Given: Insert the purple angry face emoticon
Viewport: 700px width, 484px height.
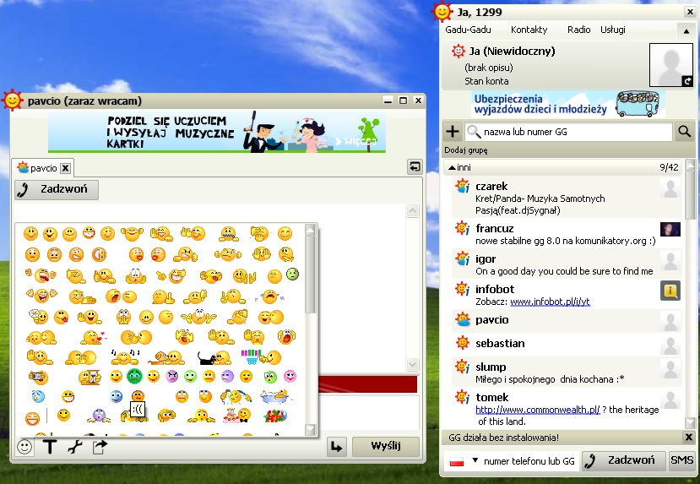Looking at the screenshot, I should 172,377.
